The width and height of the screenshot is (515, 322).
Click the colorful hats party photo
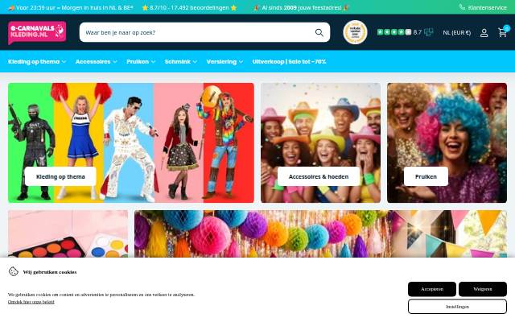(x=320, y=142)
